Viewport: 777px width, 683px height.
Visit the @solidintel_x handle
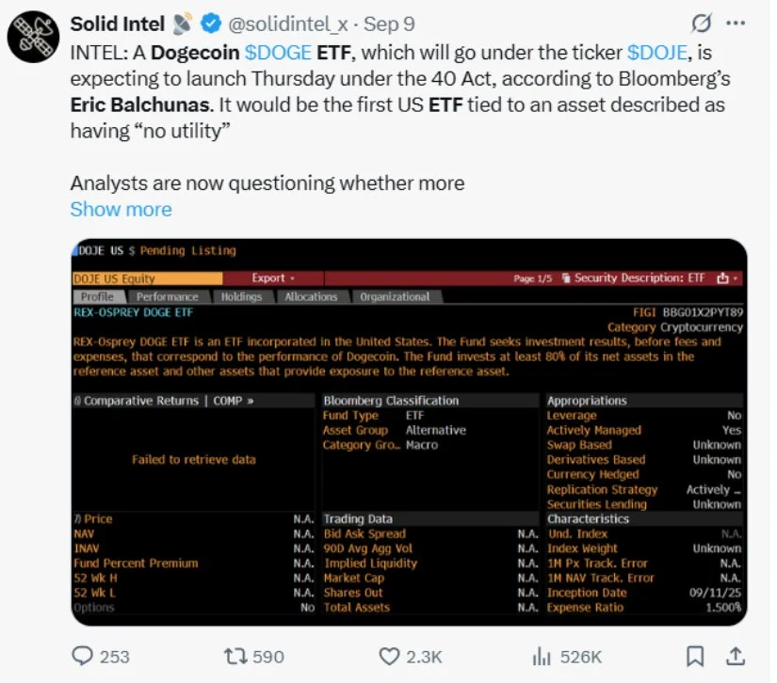pos(288,24)
